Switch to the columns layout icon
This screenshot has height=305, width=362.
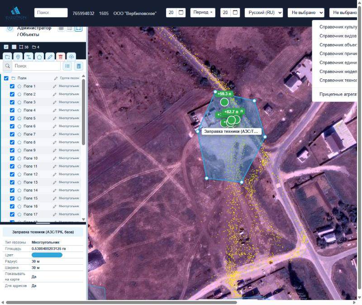tap(70, 28)
